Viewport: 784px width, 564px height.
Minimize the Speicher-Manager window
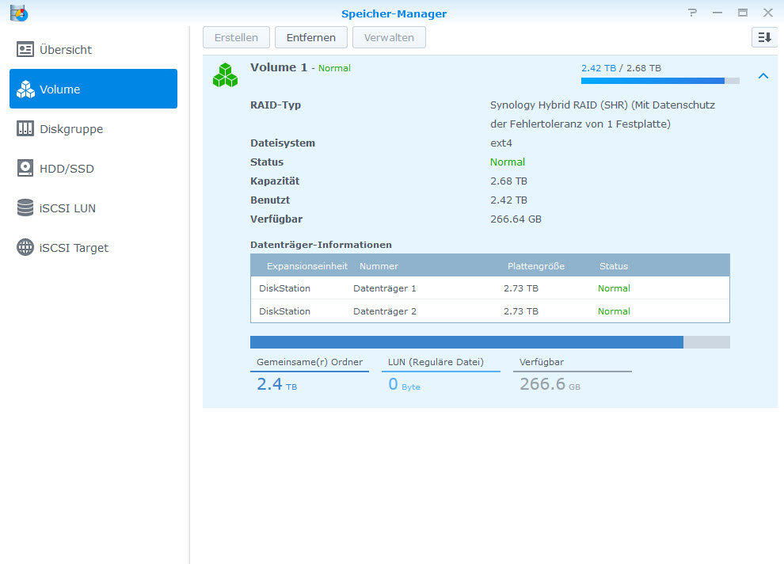click(717, 13)
